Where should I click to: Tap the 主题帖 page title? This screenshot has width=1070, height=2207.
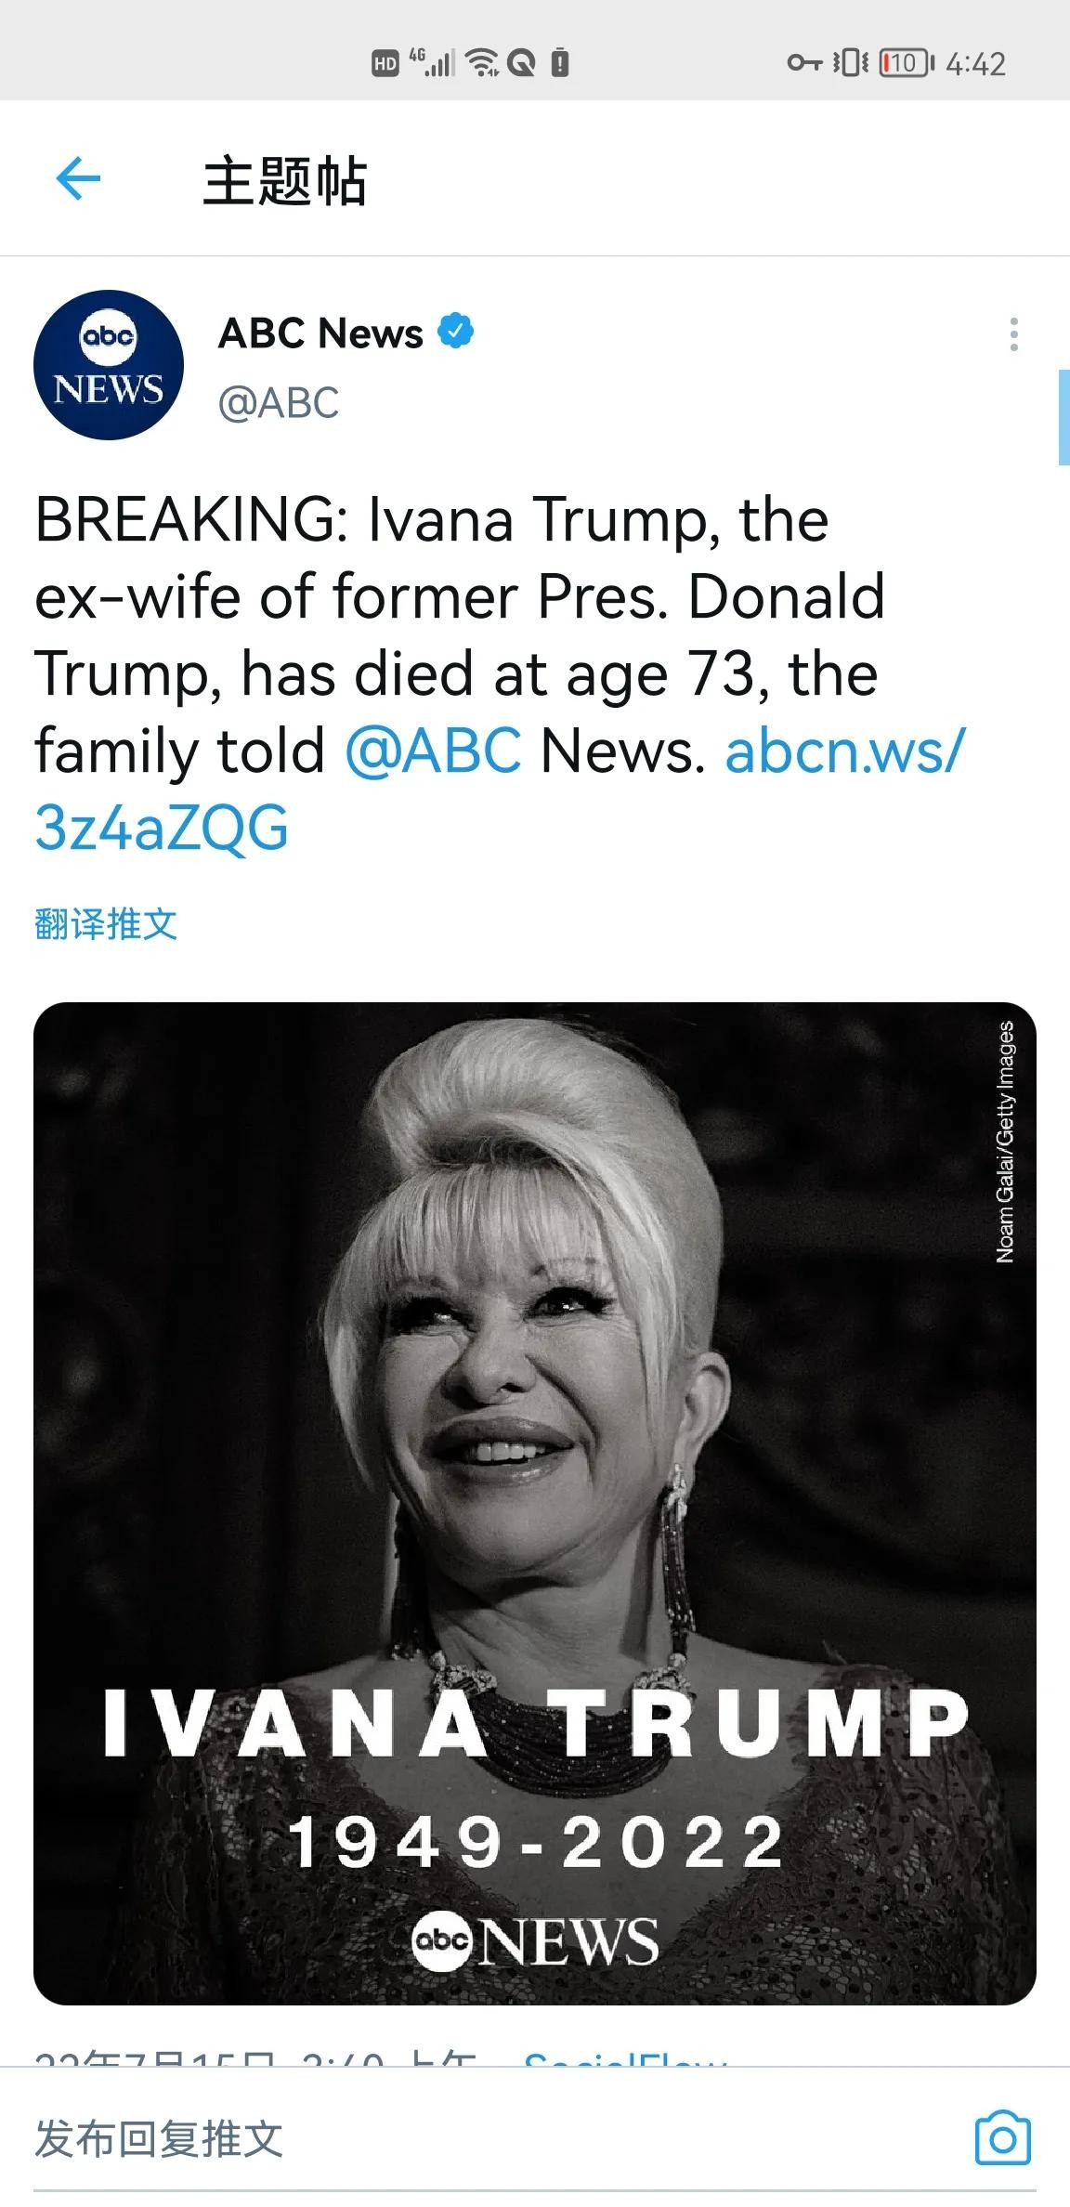tap(285, 180)
